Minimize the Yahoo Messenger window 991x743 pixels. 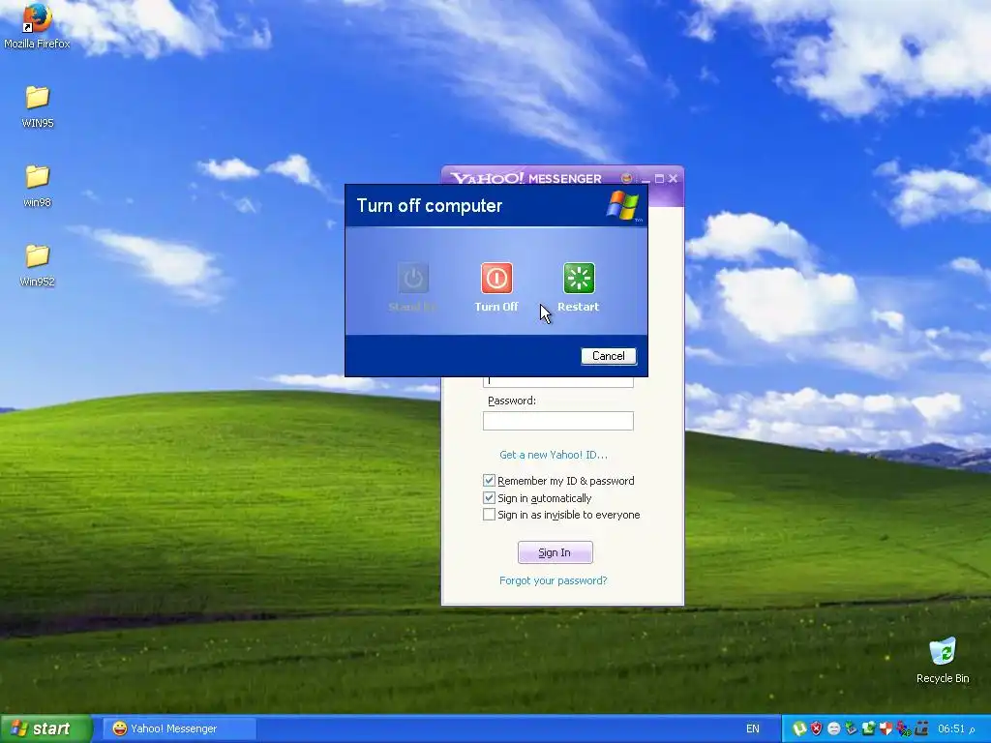(646, 179)
